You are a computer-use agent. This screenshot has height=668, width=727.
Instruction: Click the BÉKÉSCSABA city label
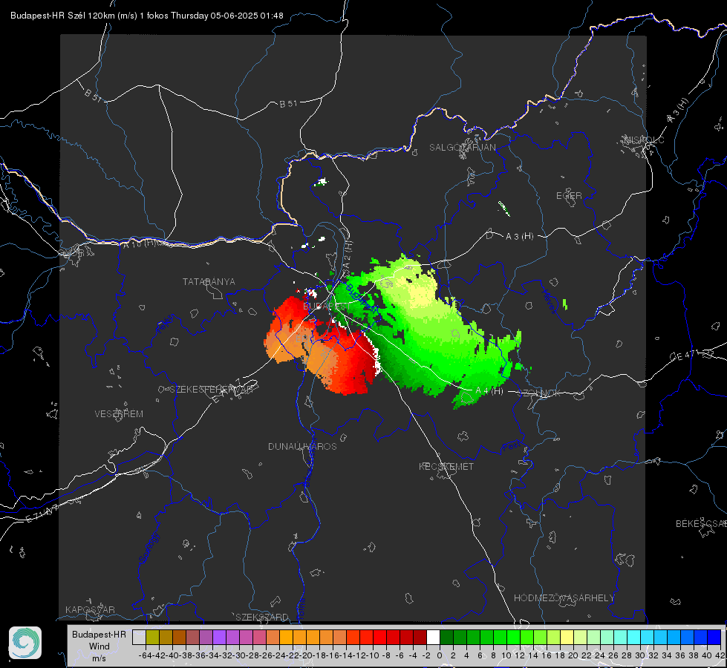(x=701, y=524)
